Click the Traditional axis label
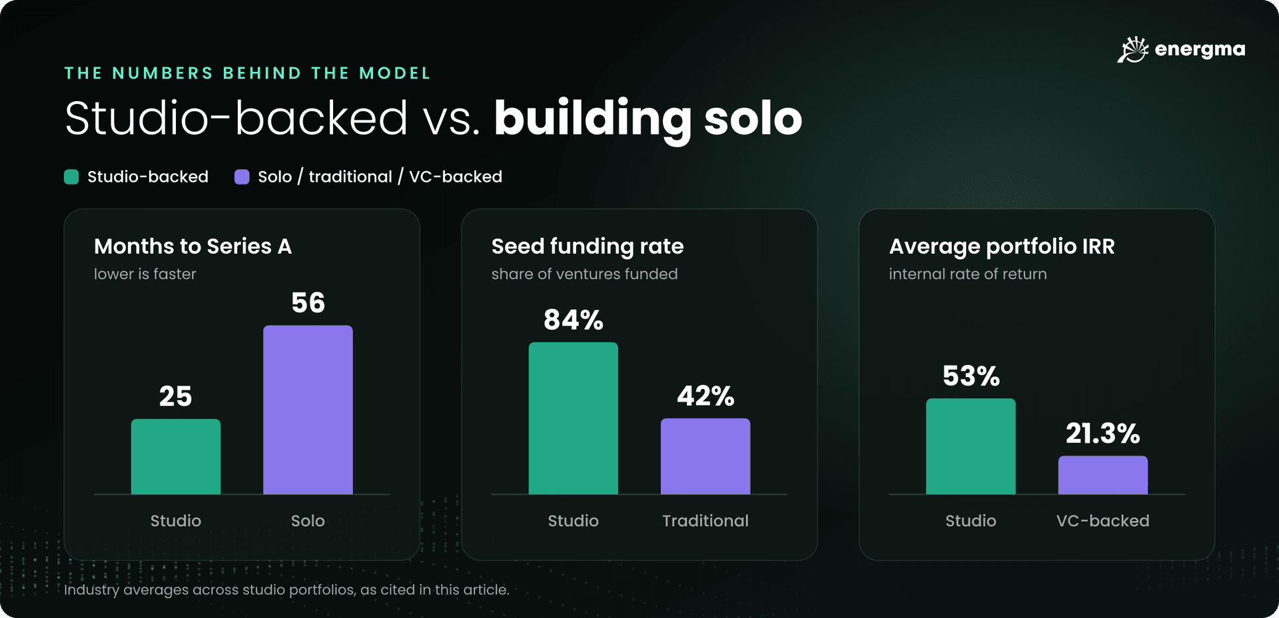Viewport: 1279px width, 618px height. click(x=705, y=521)
